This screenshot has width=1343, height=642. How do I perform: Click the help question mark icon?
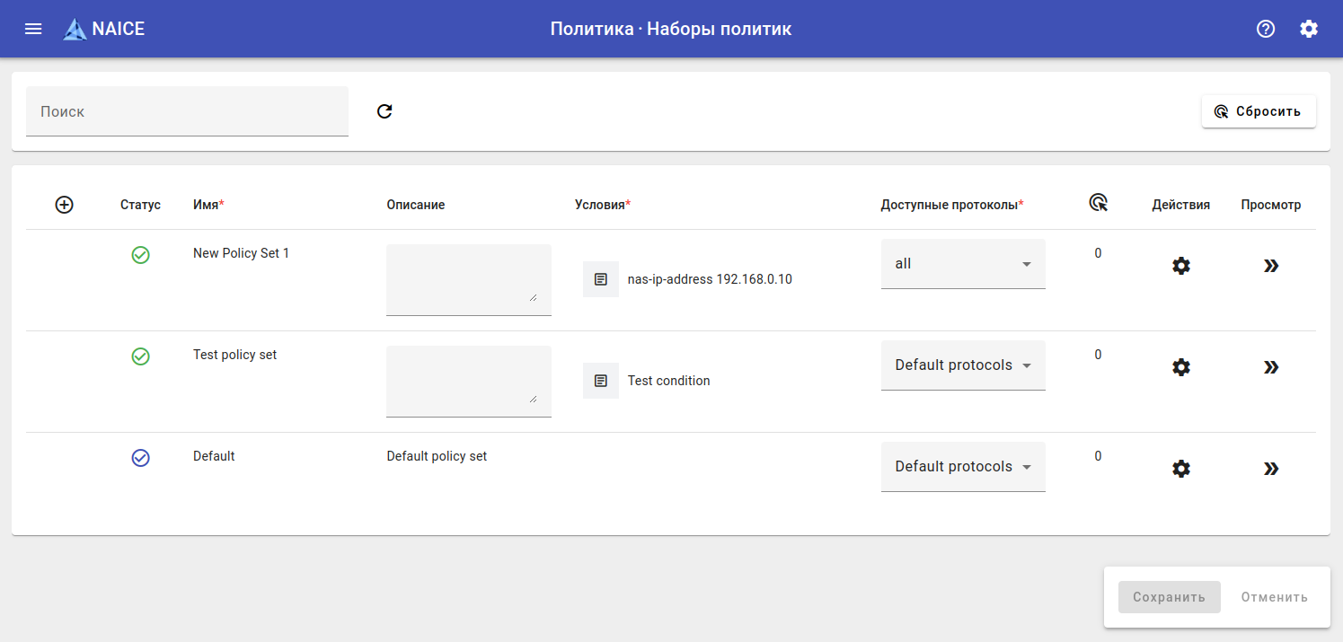tap(1266, 29)
